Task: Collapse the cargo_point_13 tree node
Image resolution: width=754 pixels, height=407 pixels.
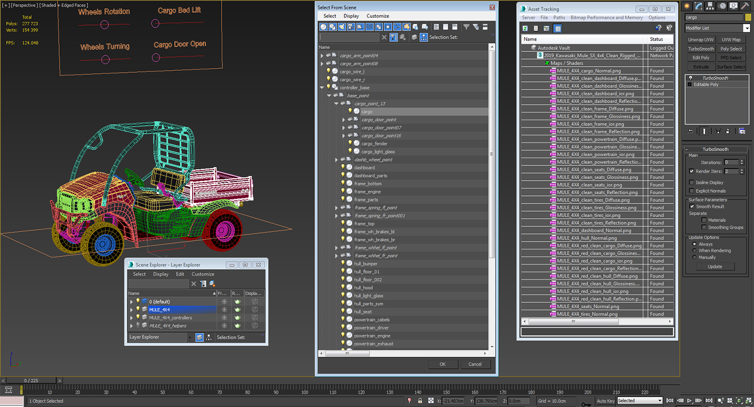Action: [336, 103]
